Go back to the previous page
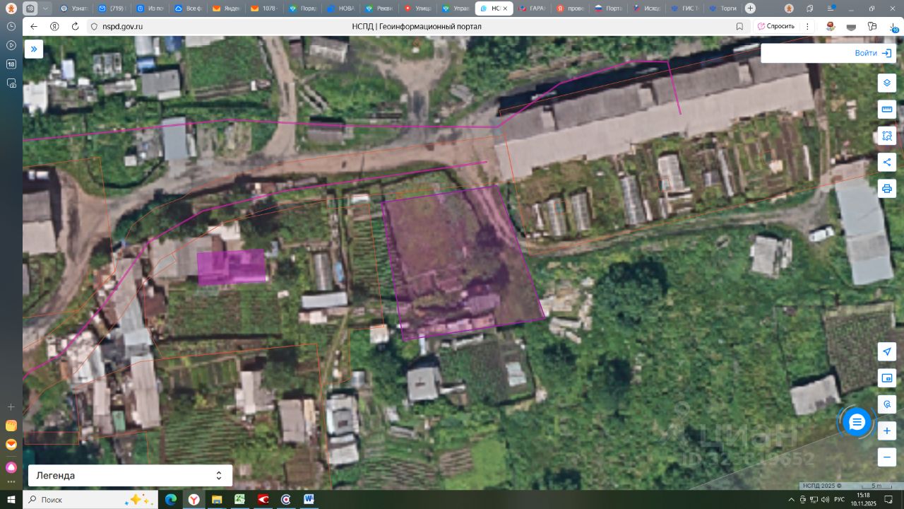The height and width of the screenshot is (509, 904). click(34, 26)
